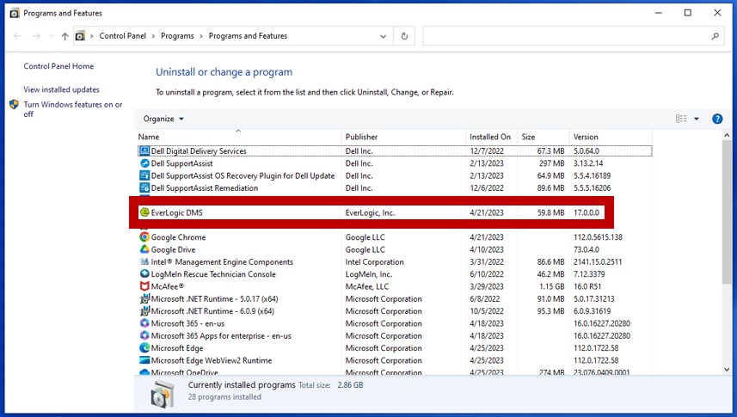Click the Google Drive icon
737x417 pixels.
point(144,249)
